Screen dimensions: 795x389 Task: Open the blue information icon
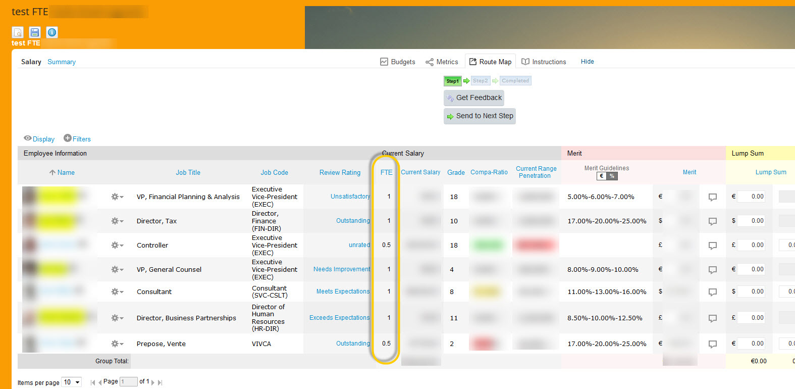(52, 32)
